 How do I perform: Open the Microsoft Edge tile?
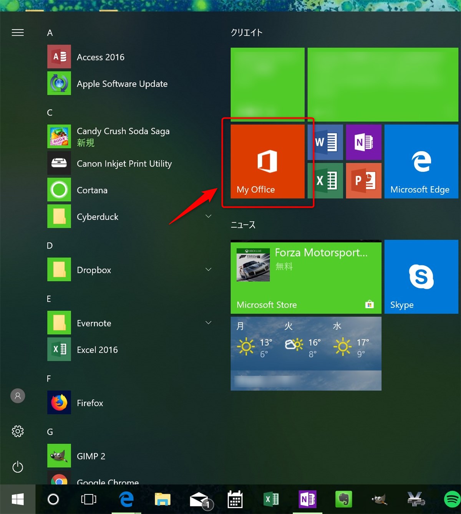[x=421, y=161]
